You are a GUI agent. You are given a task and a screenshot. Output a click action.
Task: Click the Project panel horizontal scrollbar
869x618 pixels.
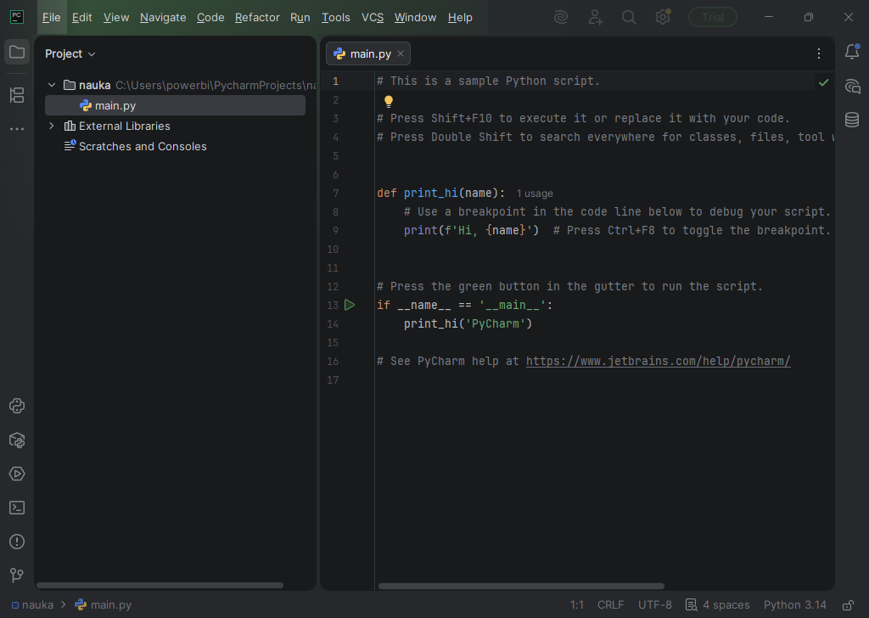point(160,585)
